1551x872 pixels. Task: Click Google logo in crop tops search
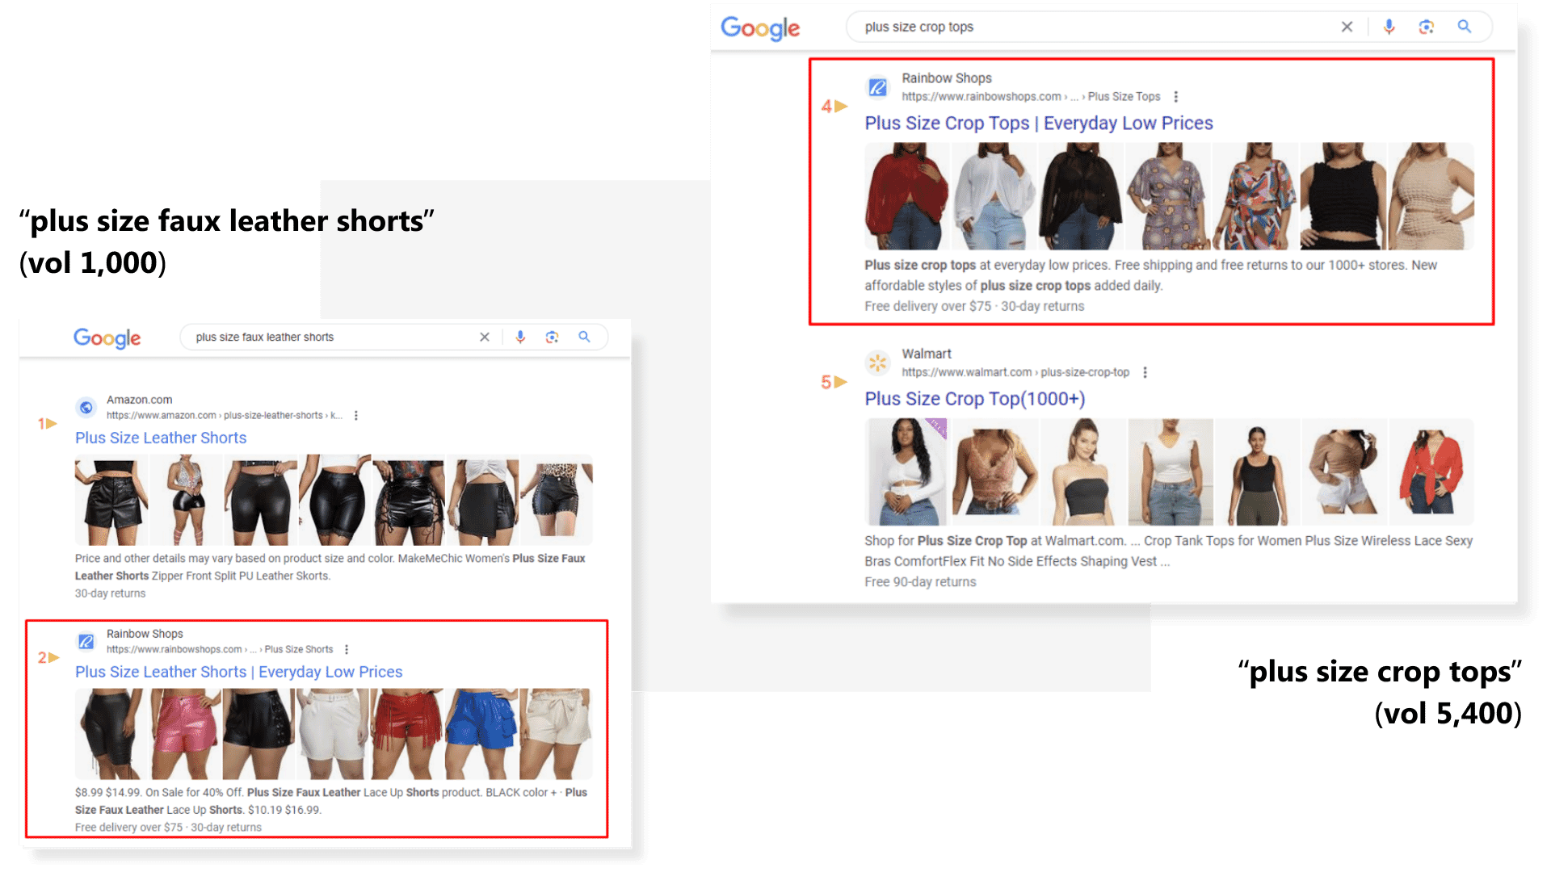coord(760,28)
